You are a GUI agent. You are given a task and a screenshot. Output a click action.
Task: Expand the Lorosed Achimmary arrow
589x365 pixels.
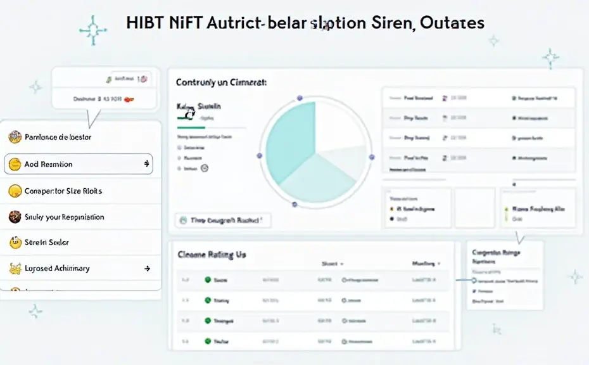click(x=147, y=269)
